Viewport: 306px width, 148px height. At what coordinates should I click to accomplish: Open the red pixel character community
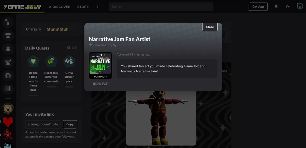[8, 135]
